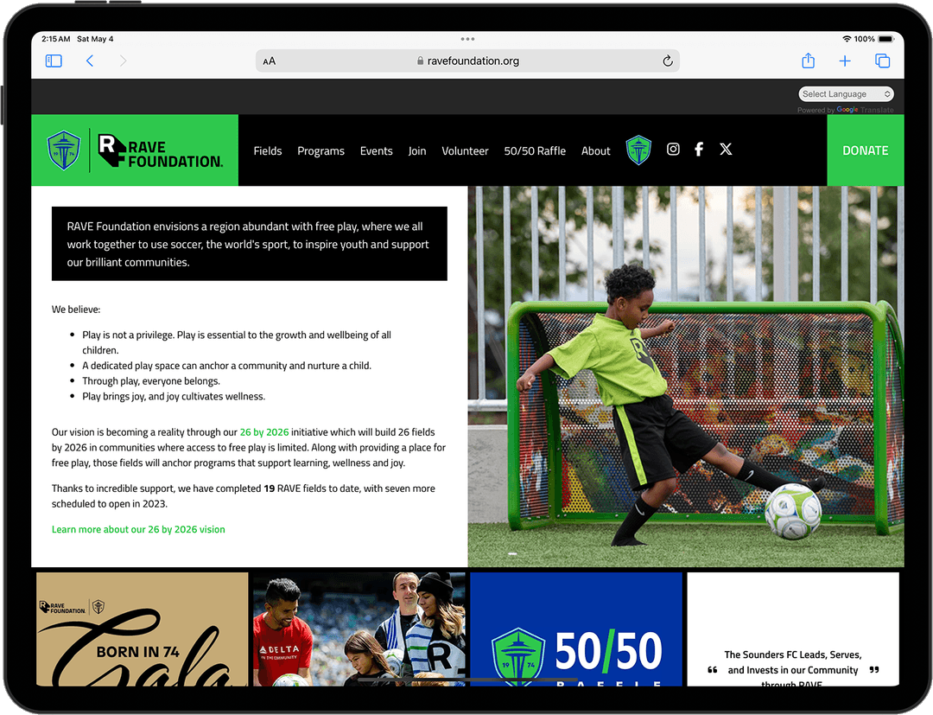933x715 pixels.
Task: Open a new tab with plus icon
Action: coord(845,61)
